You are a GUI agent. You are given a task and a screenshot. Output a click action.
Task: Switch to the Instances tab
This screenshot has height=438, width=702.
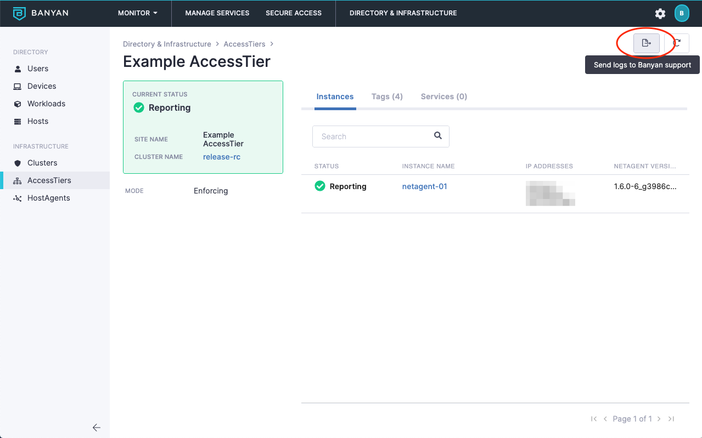tap(335, 96)
